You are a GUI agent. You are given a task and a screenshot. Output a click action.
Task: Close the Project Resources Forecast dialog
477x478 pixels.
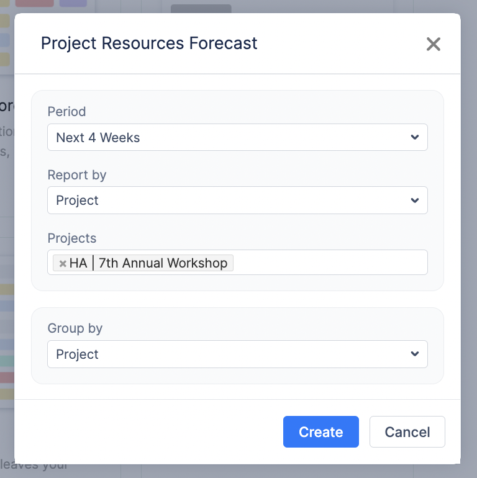pos(433,44)
